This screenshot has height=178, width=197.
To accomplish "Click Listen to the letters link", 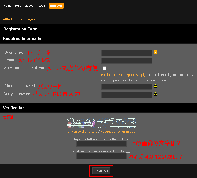I will click(82, 132).
